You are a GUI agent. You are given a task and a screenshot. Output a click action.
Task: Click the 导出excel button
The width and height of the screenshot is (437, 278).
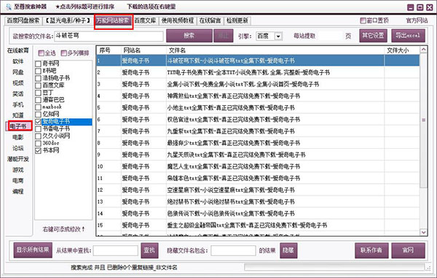pyautogui.click(x=408, y=36)
